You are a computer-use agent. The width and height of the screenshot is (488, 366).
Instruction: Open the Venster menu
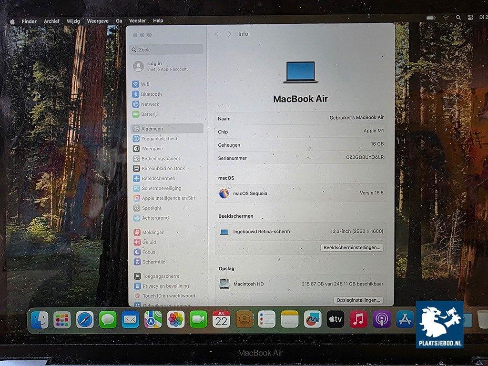tap(137, 20)
